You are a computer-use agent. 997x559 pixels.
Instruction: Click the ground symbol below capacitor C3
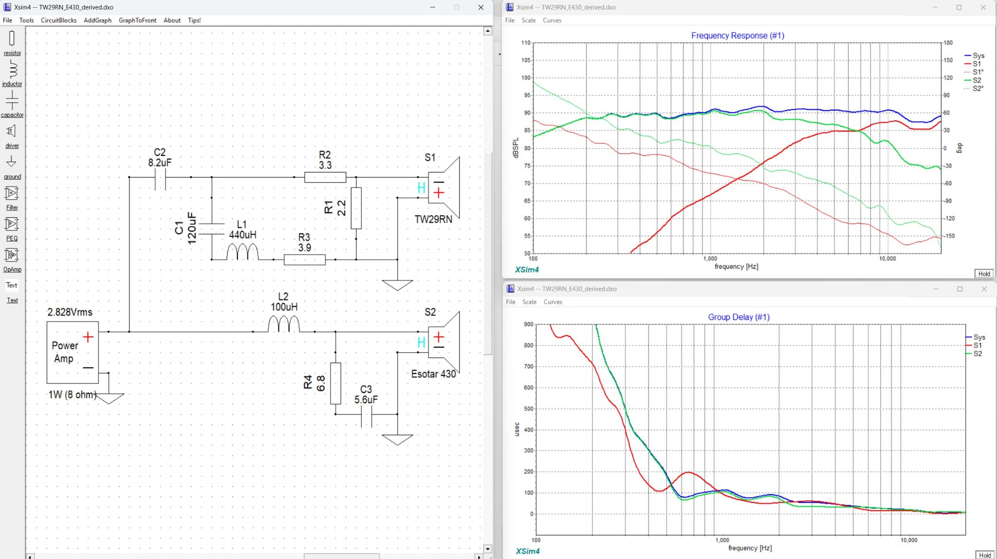click(x=397, y=440)
